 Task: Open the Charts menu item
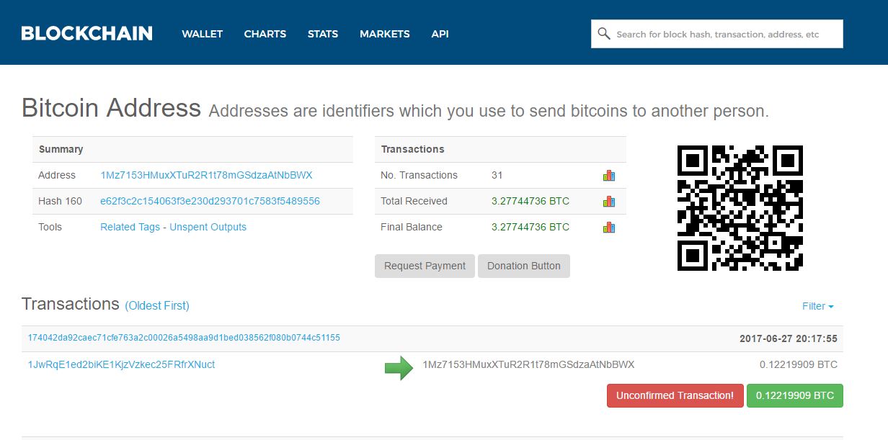pos(265,34)
